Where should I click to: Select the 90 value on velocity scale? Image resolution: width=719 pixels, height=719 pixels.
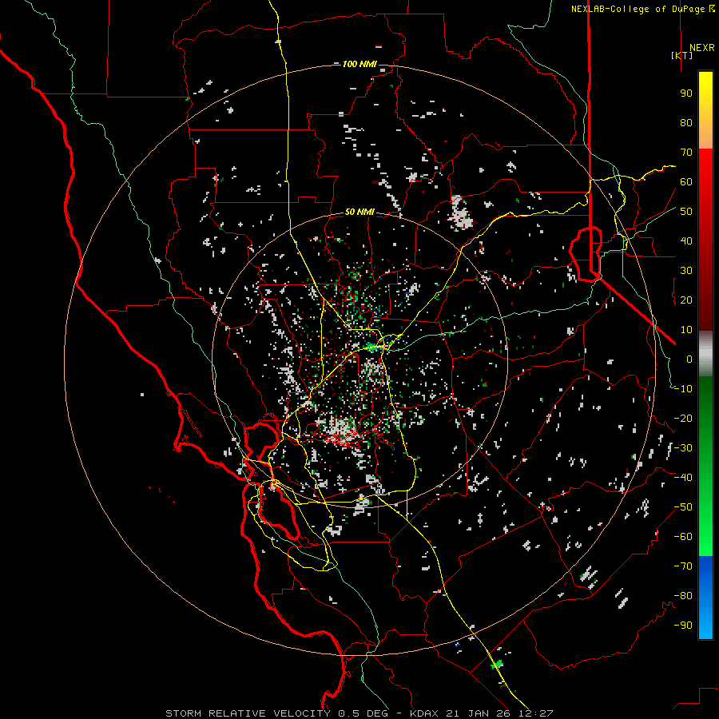tap(686, 93)
